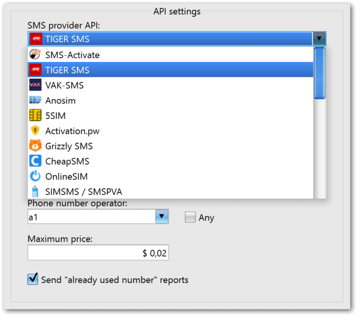Select SMS-Activate from provider list
The image size is (357, 316).
click(x=170, y=54)
